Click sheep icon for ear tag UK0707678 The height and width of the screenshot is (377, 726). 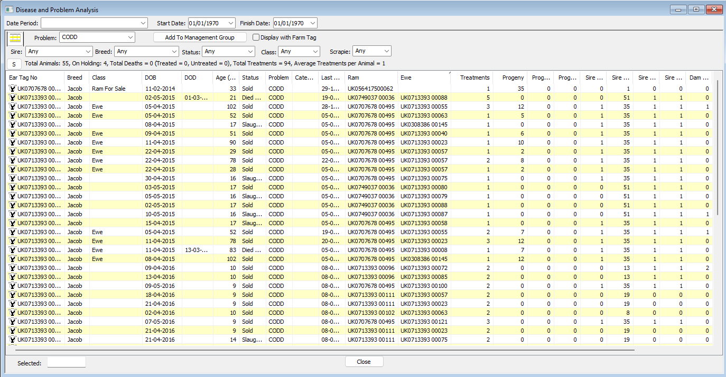click(12, 89)
